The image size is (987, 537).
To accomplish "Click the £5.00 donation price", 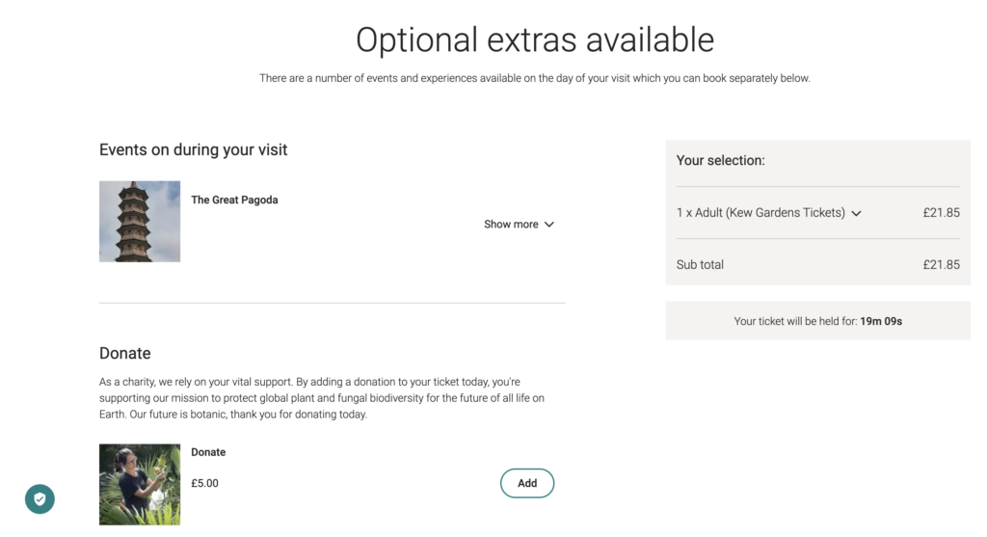I will coord(204,483).
